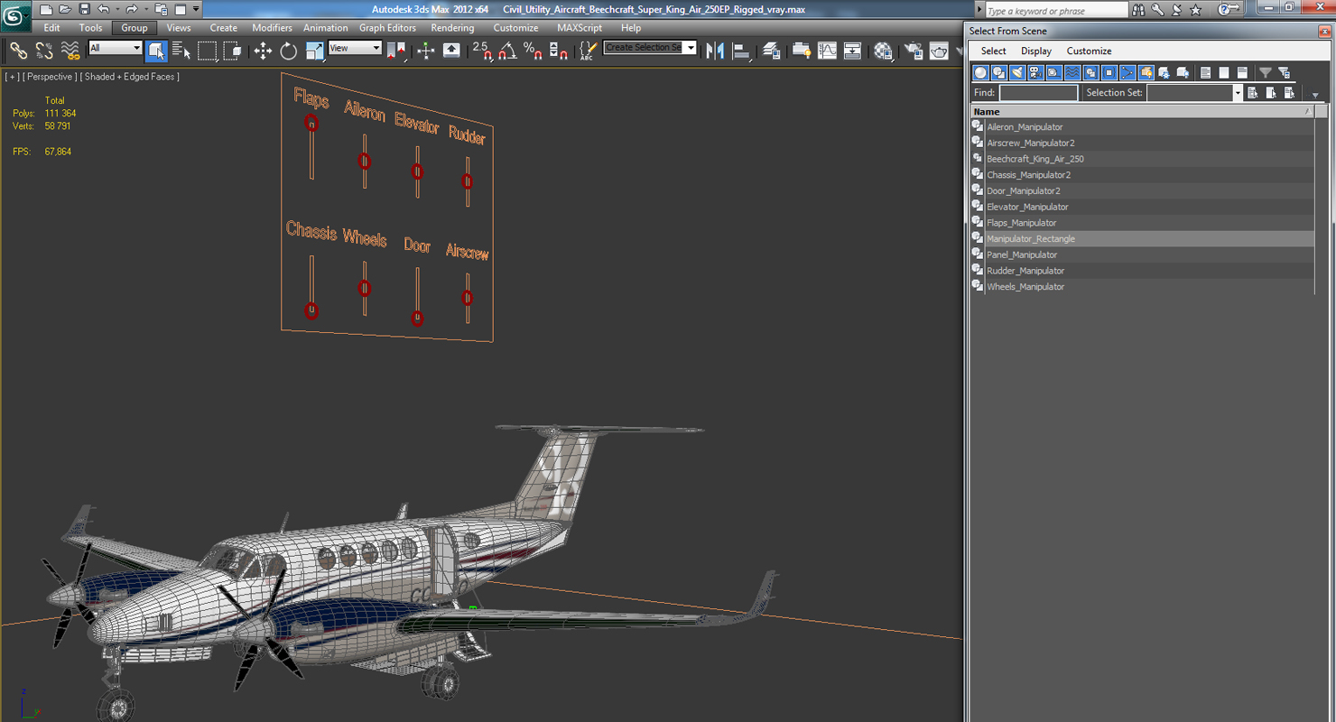Expand the Redo history dropdown arrow
Viewport: 1336px width, 722px height.
[145, 9]
